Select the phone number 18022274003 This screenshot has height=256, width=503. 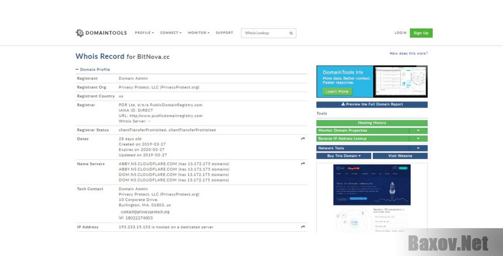click(x=139, y=218)
